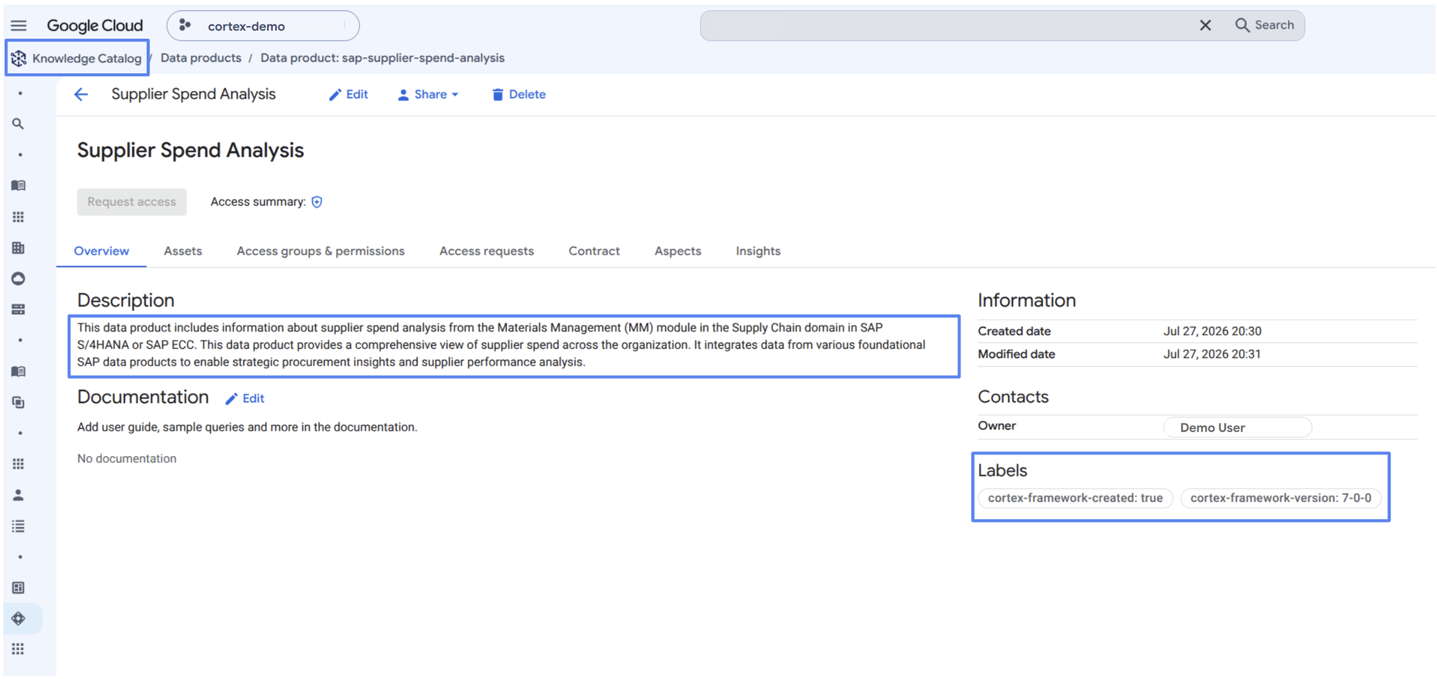
Task: Click the Created date value Jul 27, 2026 20:30
Action: pyautogui.click(x=1212, y=331)
